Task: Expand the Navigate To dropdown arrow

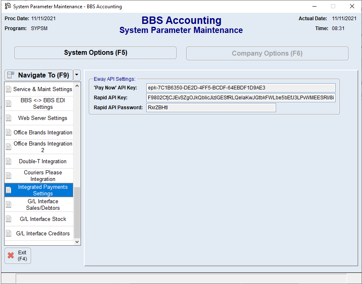Action: (77, 75)
